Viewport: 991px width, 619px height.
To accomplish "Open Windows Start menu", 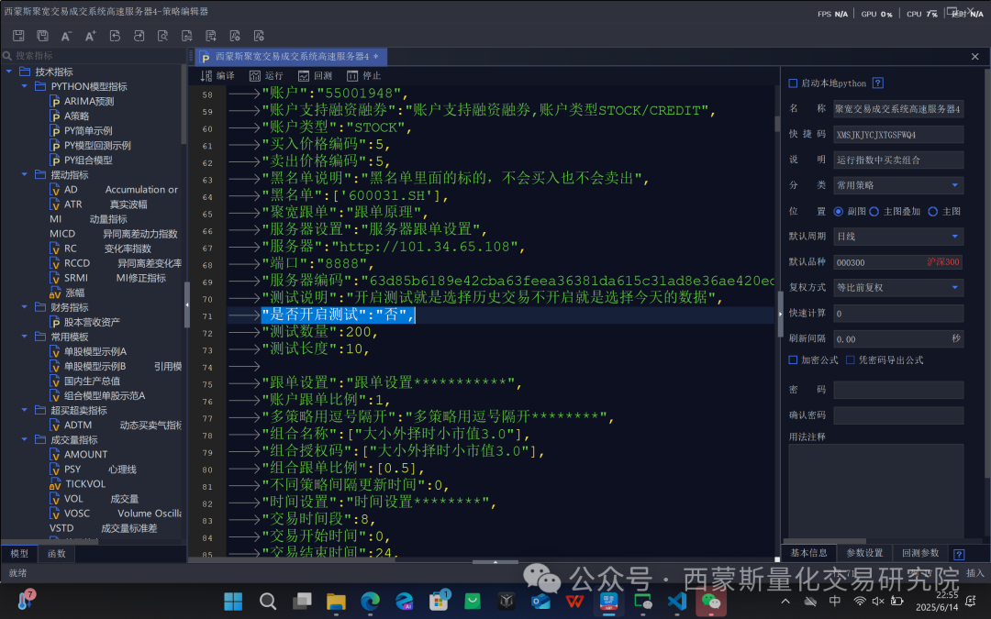I will [233, 601].
